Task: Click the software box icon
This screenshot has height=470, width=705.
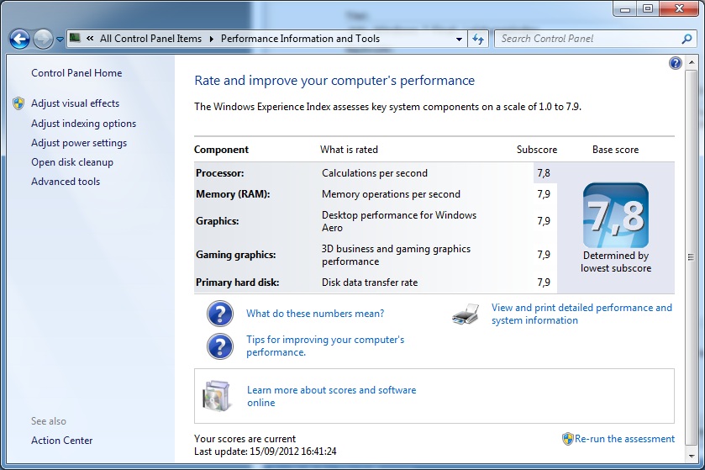Action: (217, 396)
